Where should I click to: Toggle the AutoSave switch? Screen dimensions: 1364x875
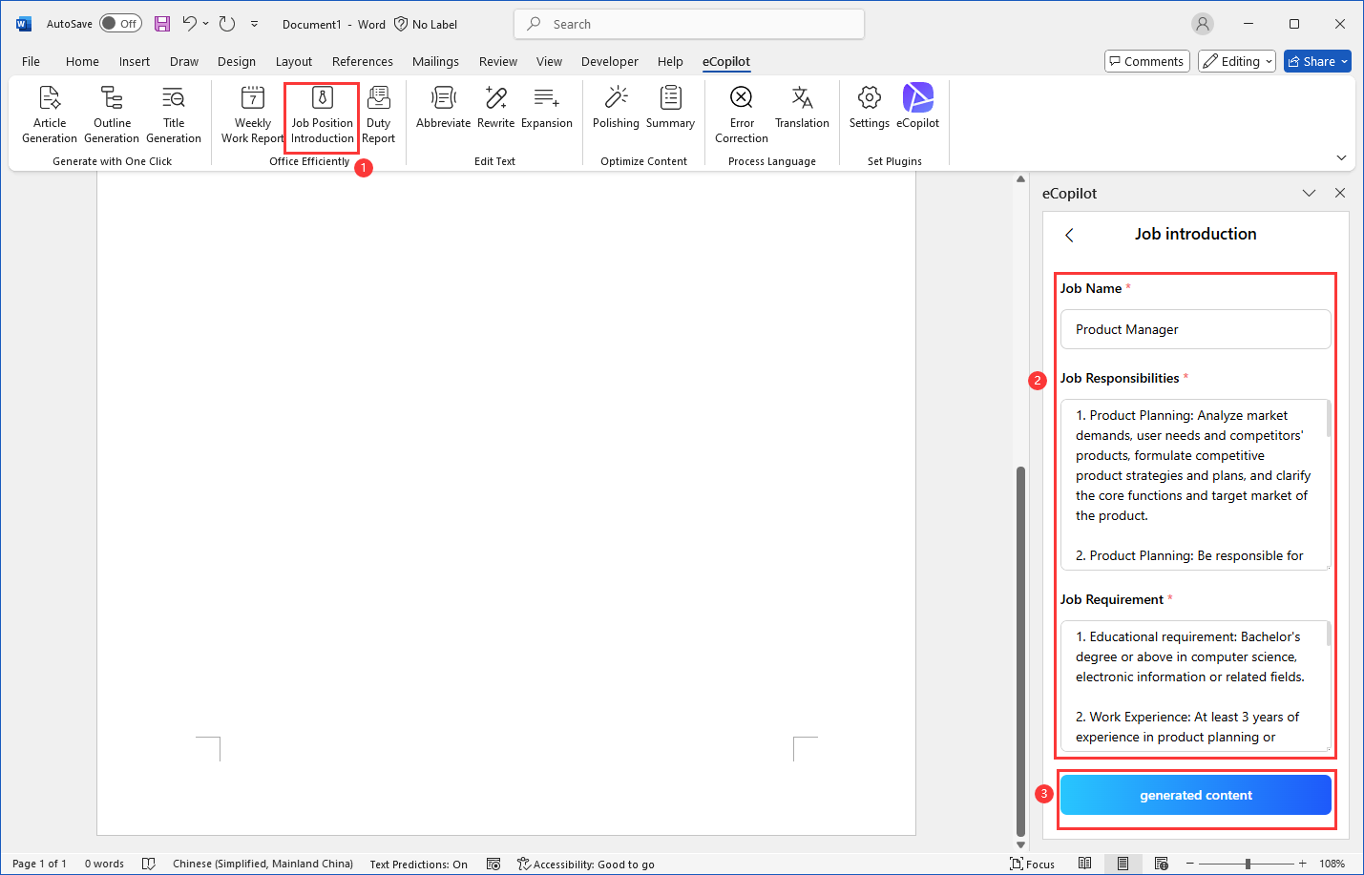point(120,23)
